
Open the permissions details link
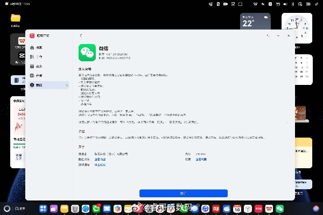pos(201,159)
